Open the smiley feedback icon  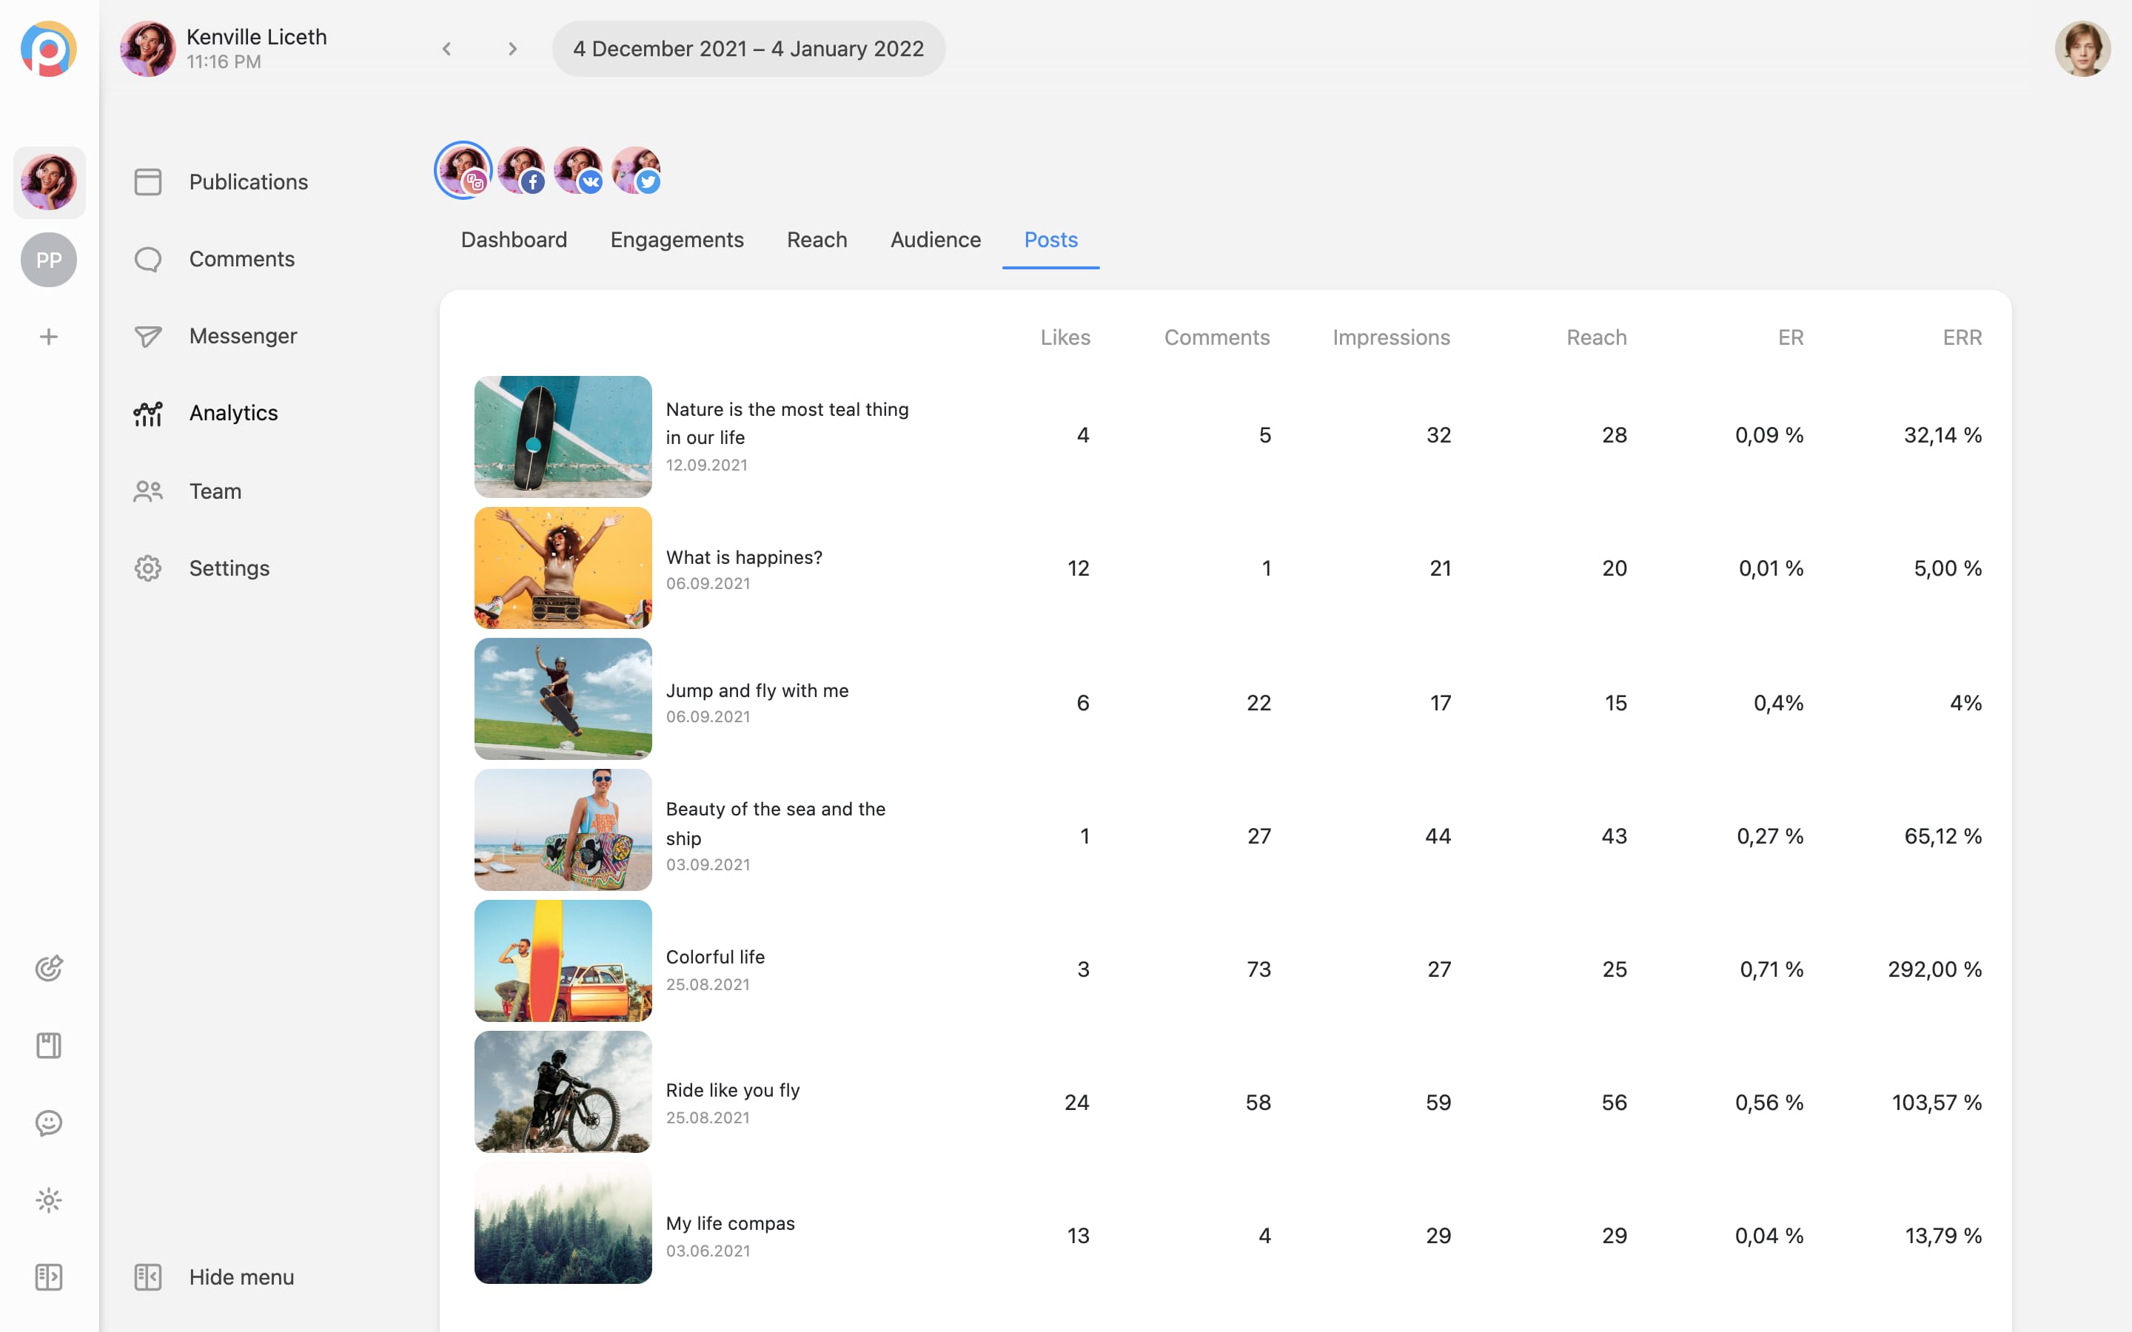click(x=48, y=1123)
